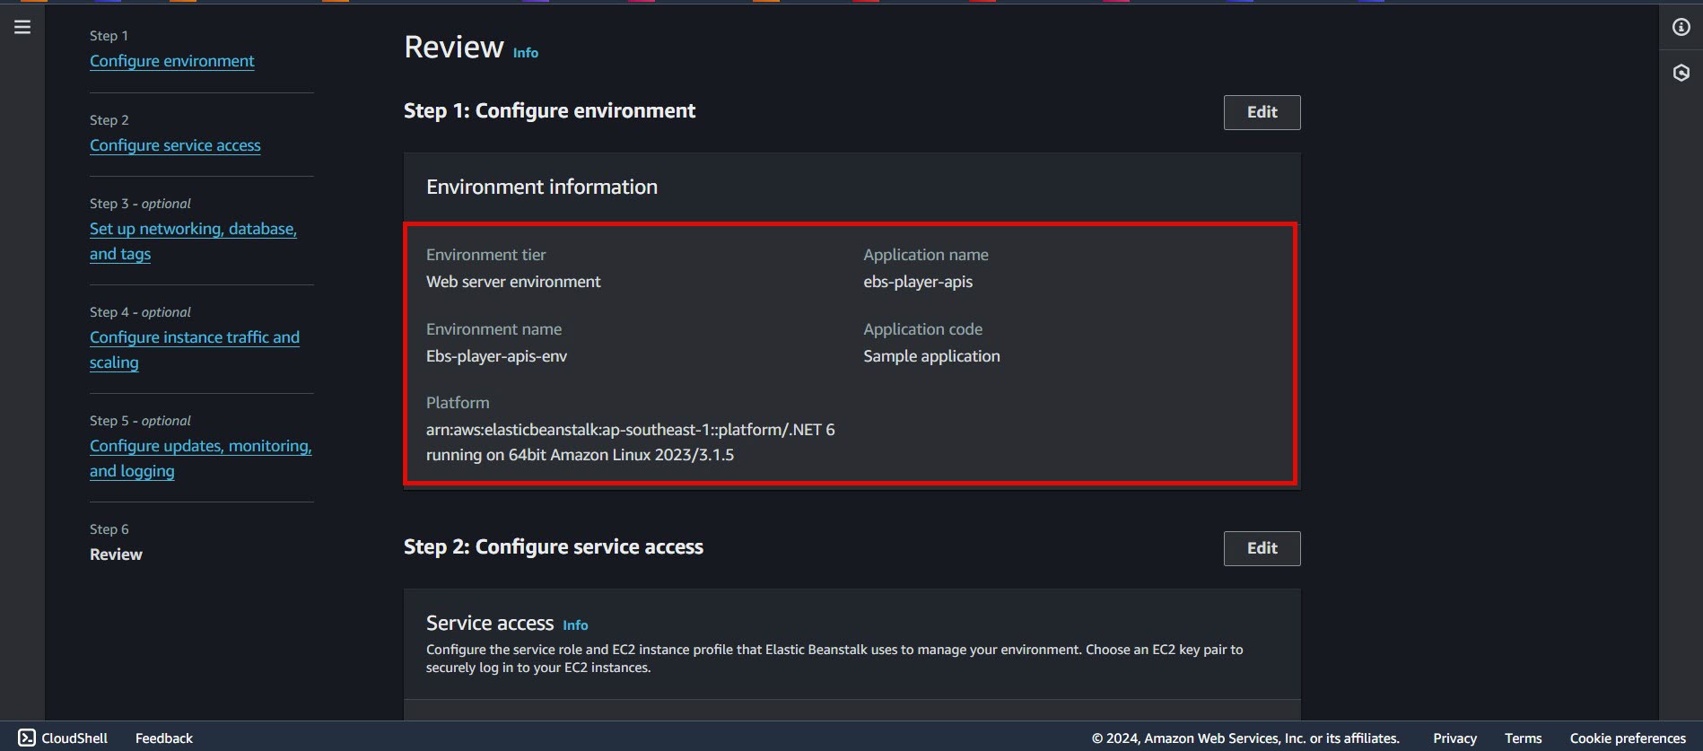This screenshot has width=1703, height=751.
Task: Click the Environment information heading
Action: 542,187
